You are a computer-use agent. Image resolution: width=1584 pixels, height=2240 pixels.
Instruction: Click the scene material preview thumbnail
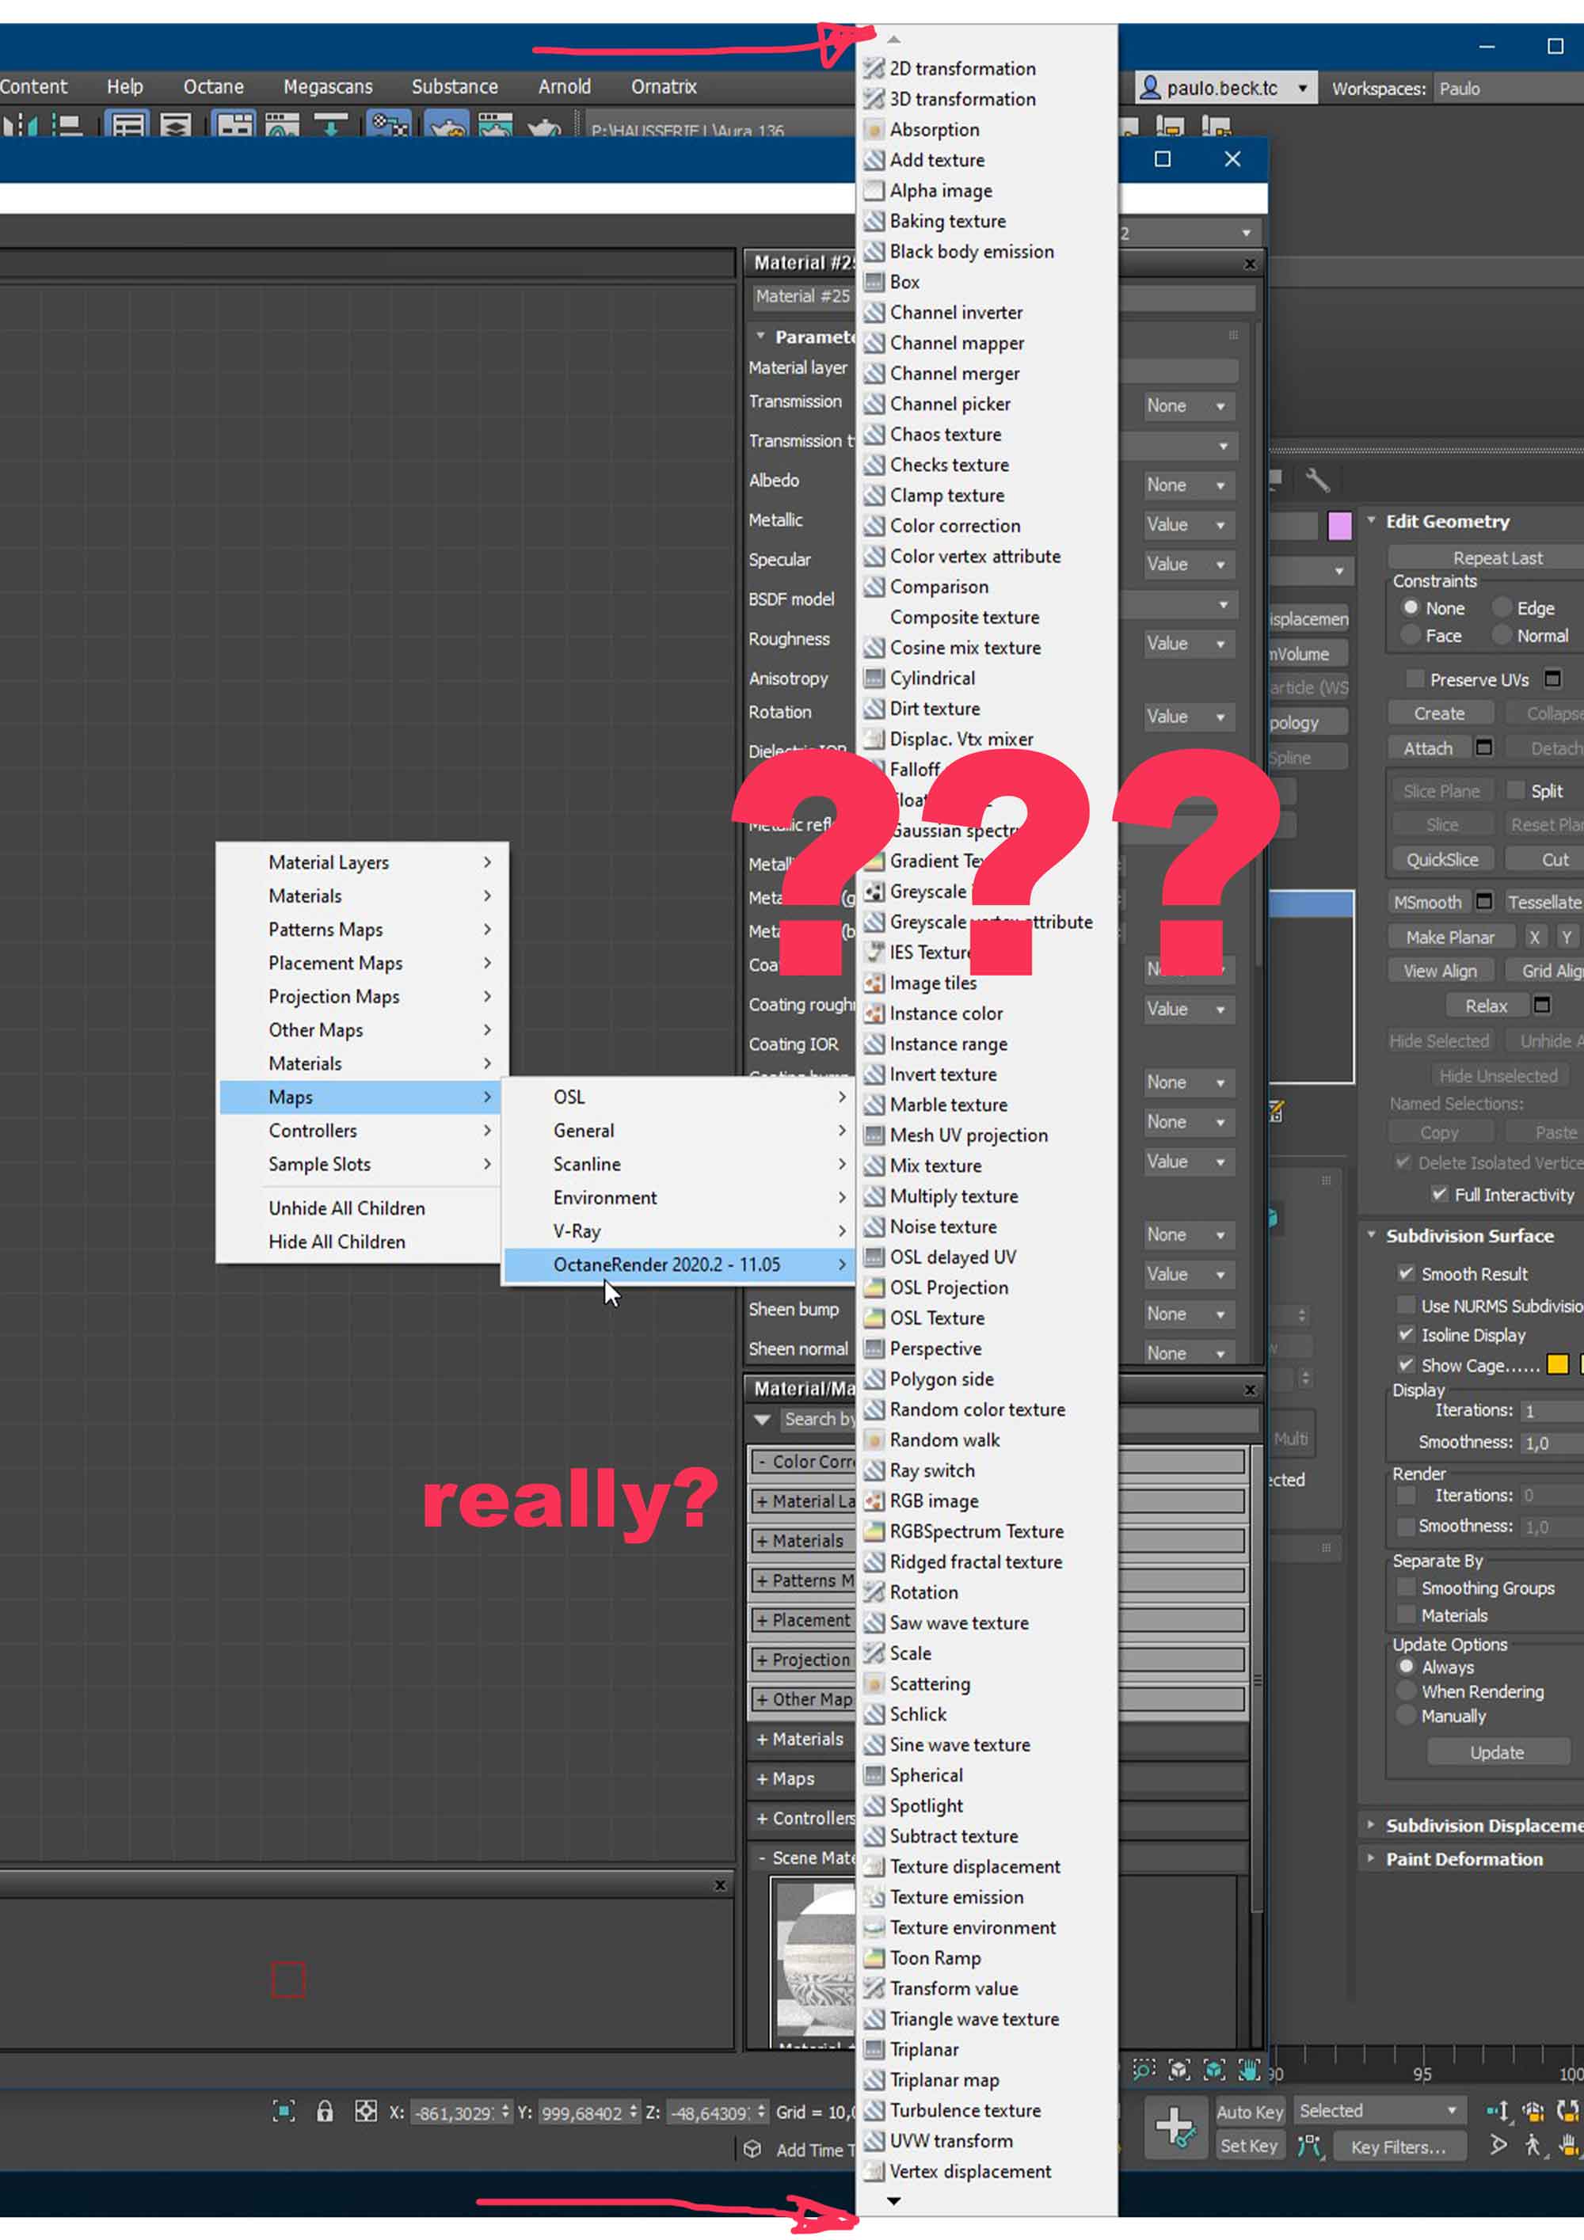click(x=812, y=1963)
